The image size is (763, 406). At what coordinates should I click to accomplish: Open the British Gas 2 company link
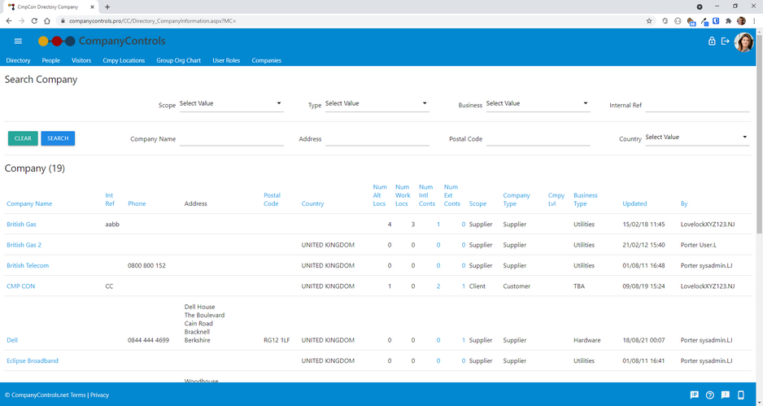tap(24, 245)
